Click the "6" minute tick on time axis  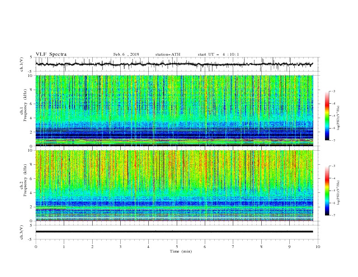(x=205, y=247)
